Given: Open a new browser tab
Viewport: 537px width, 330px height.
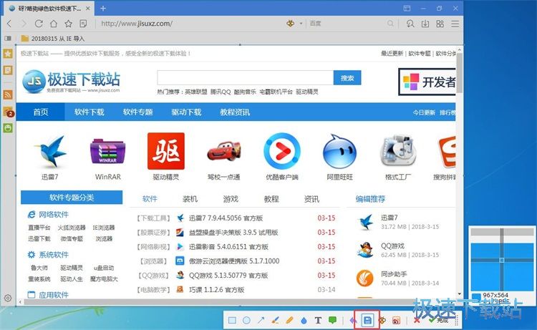Looking at the screenshot, I should (x=102, y=8).
